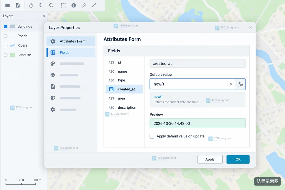Select the Fields tab in sidebar
The width and height of the screenshot is (285, 190).
click(x=71, y=53)
